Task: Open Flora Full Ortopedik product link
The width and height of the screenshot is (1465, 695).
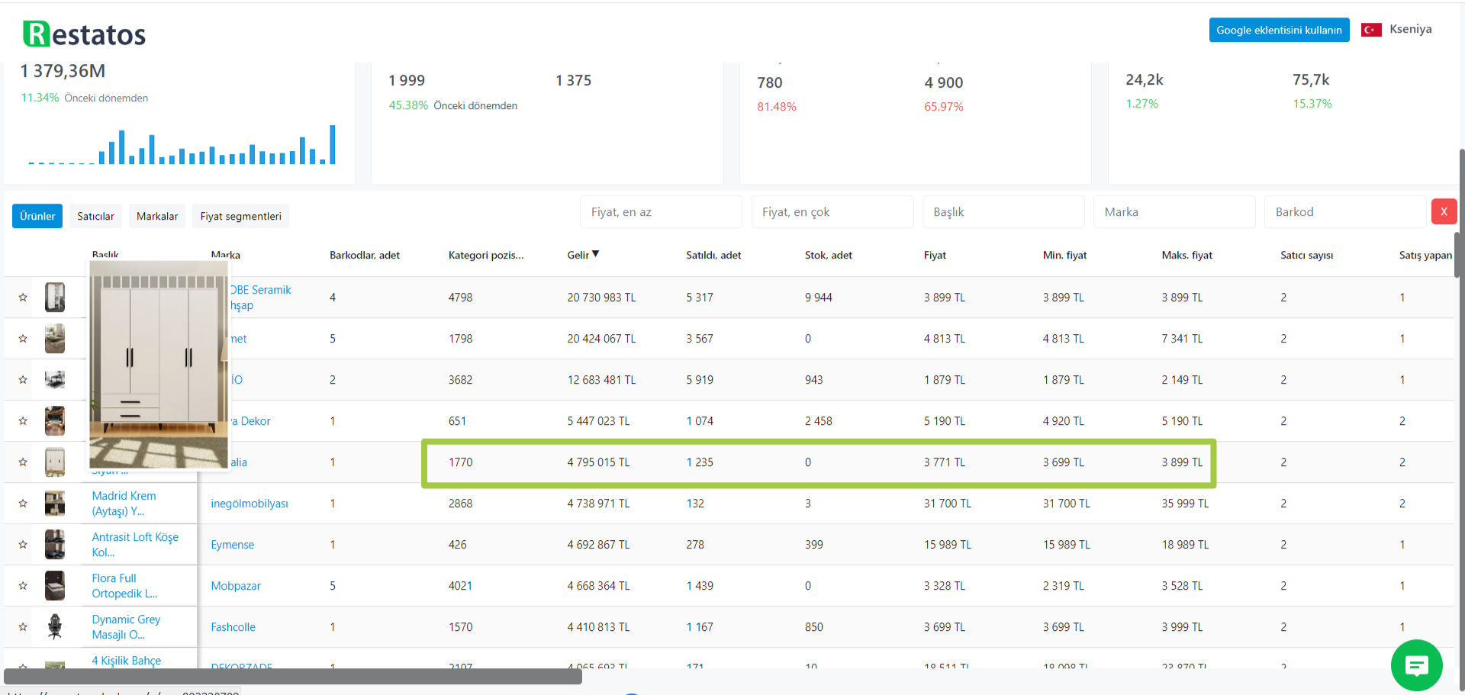Action: click(124, 586)
